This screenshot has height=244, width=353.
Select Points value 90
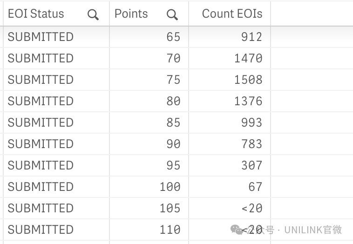[x=173, y=143]
